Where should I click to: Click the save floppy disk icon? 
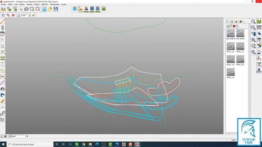[56, 9]
